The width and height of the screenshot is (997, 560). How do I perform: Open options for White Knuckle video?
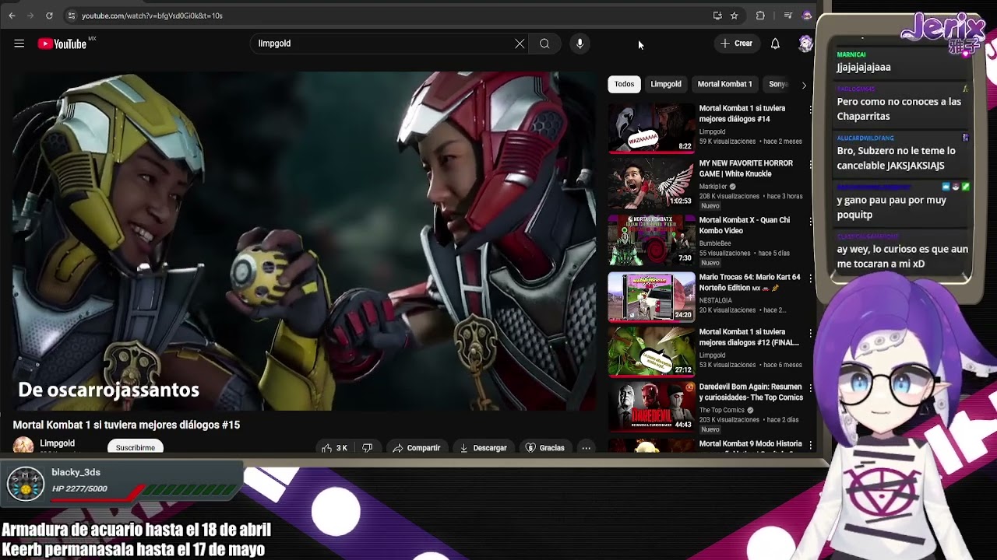pyautogui.click(x=811, y=165)
